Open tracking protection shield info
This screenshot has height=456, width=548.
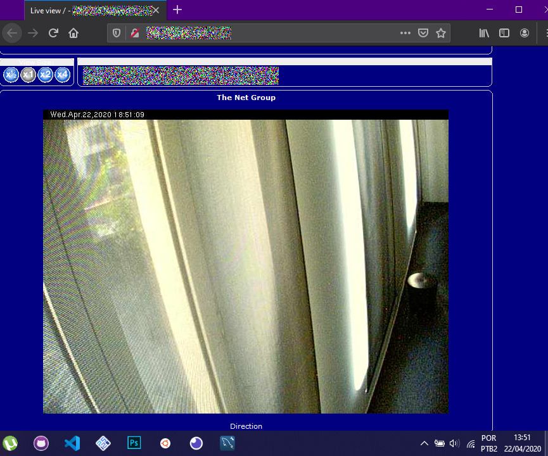[117, 33]
